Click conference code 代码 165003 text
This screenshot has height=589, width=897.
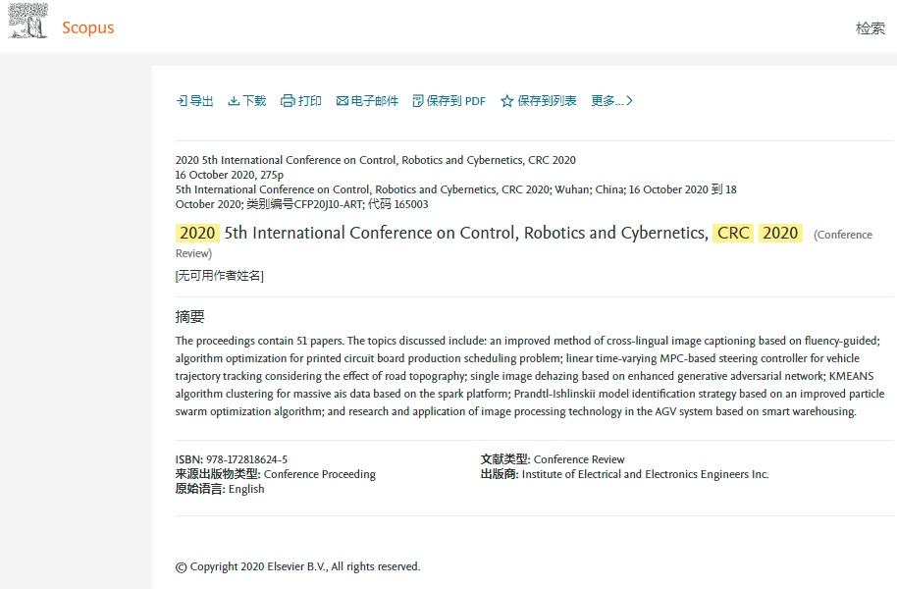pyautogui.click(x=398, y=205)
